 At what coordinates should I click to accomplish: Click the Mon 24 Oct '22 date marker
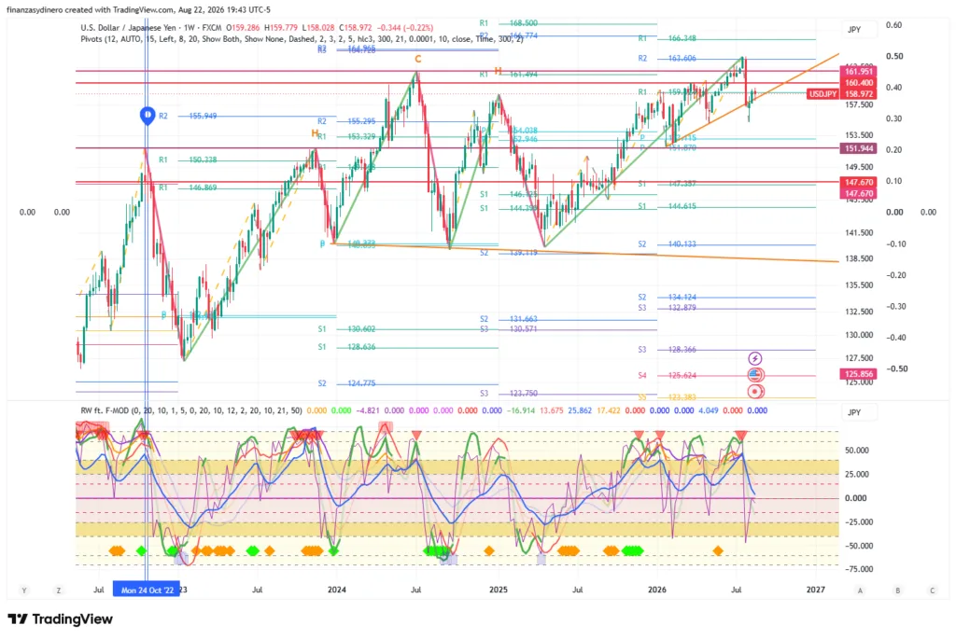[147, 590]
